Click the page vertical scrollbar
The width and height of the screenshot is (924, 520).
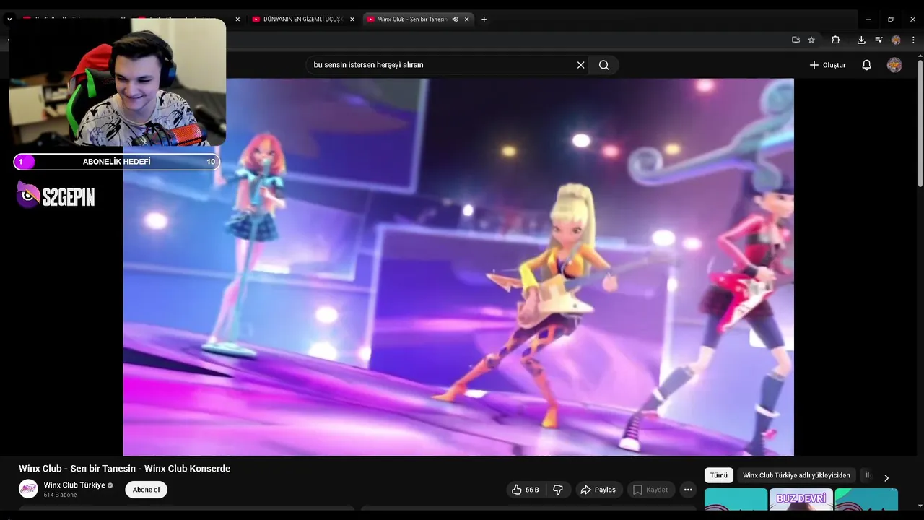tap(920, 123)
